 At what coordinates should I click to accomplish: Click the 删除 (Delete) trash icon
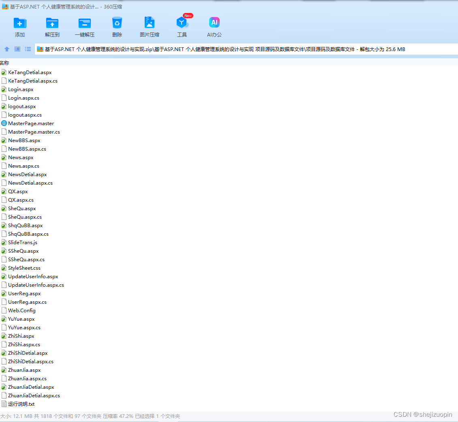[117, 23]
